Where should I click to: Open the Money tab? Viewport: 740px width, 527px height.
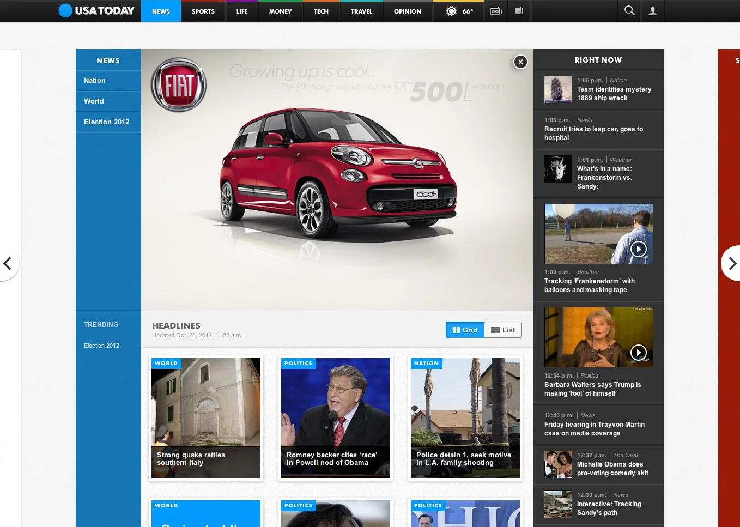(x=280, y=11)
